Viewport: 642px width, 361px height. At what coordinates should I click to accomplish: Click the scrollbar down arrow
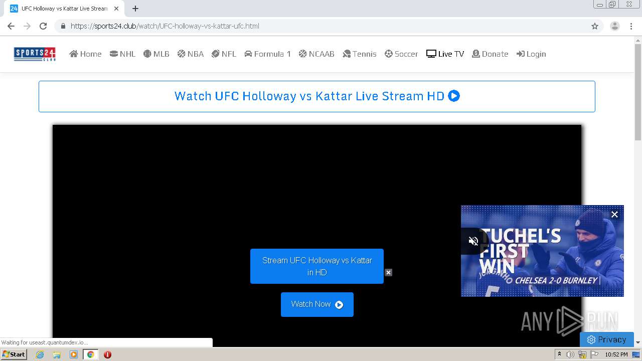pyautogui.click(x=638, y=342)
